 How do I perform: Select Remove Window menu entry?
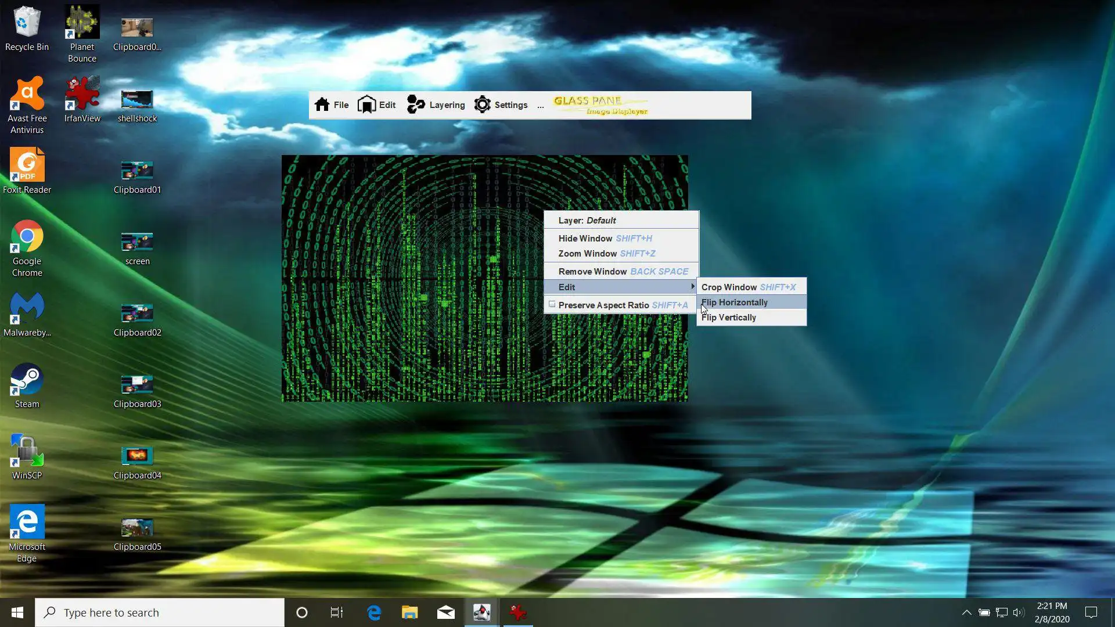coord(592,272)
